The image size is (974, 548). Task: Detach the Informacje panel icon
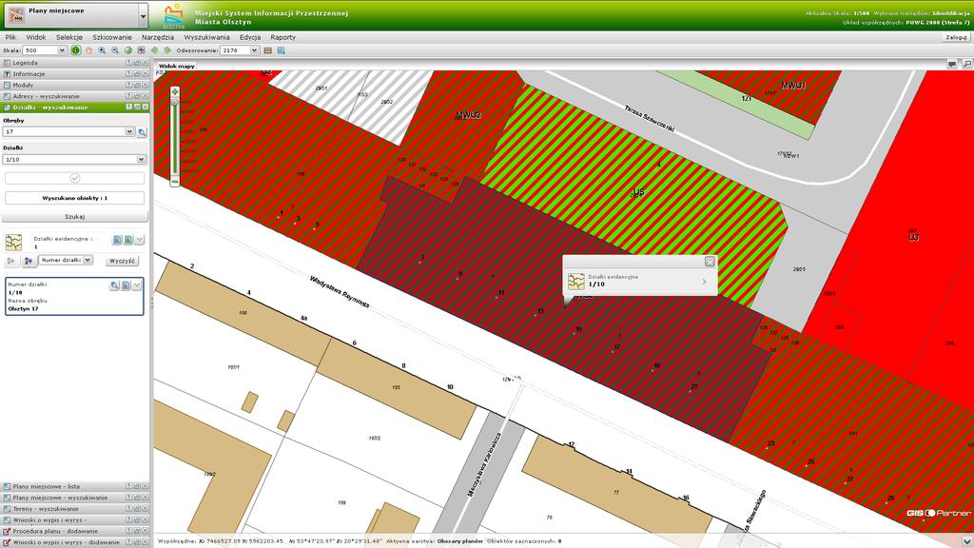[x=137, y=74]
